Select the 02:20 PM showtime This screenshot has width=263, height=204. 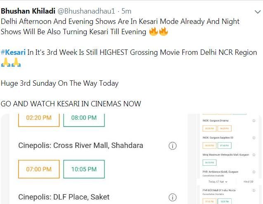tap(39, 118)
